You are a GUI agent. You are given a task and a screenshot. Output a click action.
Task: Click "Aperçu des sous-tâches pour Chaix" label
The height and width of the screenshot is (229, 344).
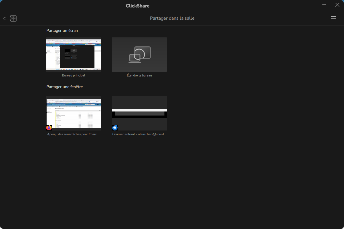(x=74, y=134)
